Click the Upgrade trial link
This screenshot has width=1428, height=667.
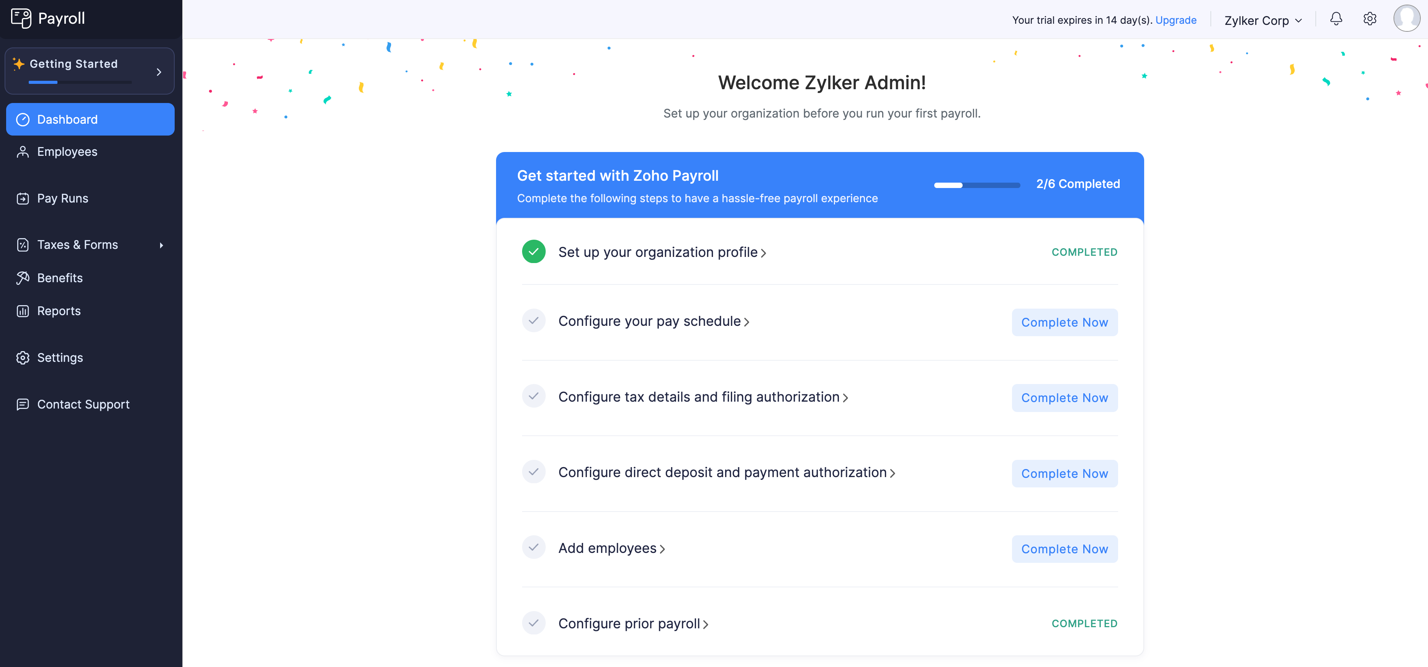coord(1175,20)
